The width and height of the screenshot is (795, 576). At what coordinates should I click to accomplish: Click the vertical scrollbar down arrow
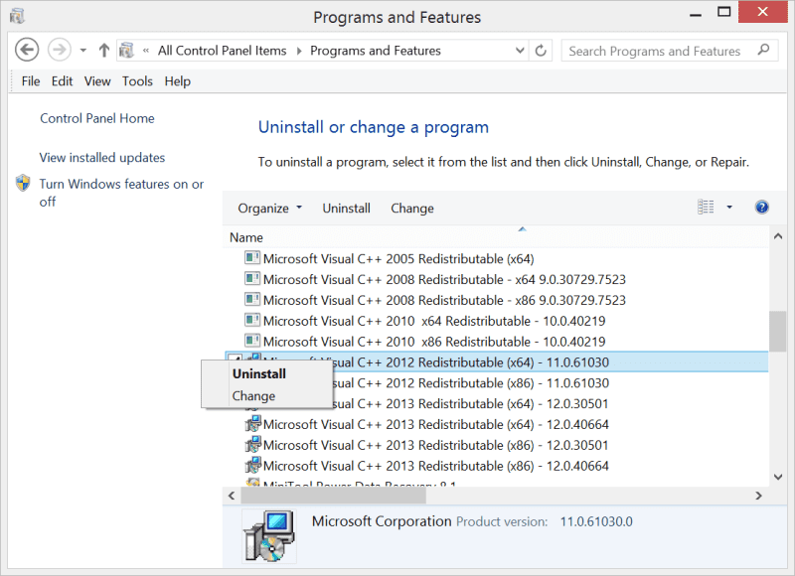778,477
